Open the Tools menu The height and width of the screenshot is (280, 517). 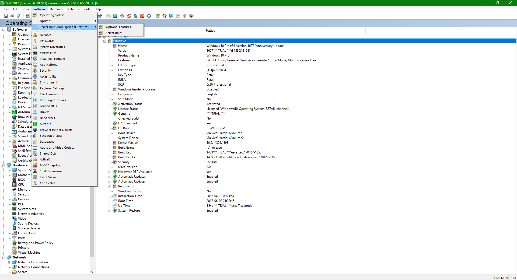87,9
